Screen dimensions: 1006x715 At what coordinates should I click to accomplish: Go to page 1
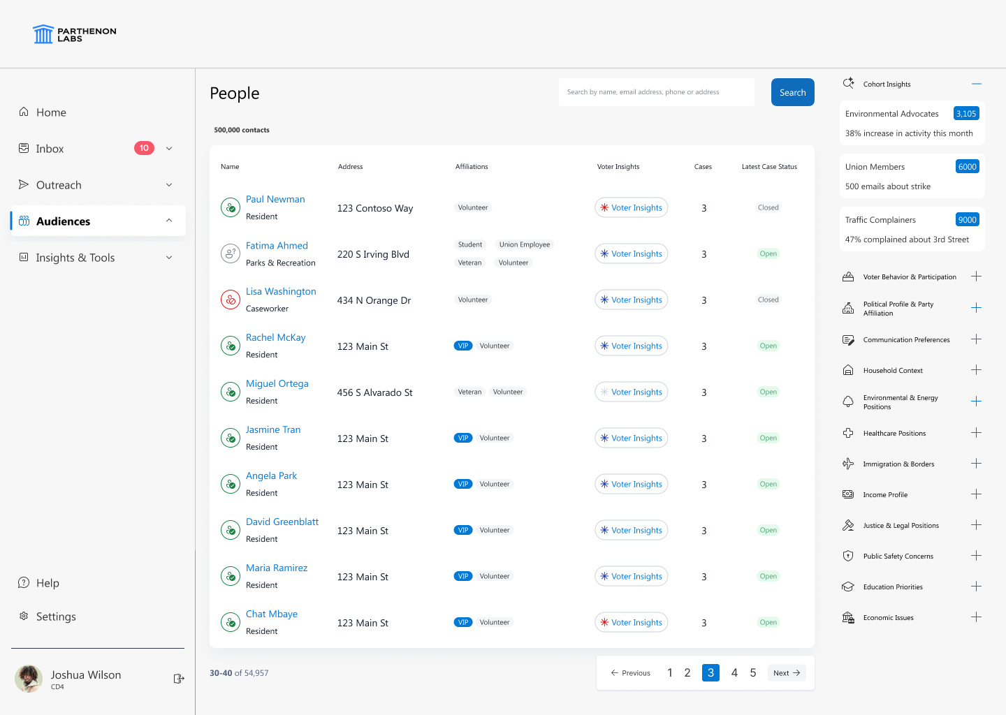[x=669, y=672]
